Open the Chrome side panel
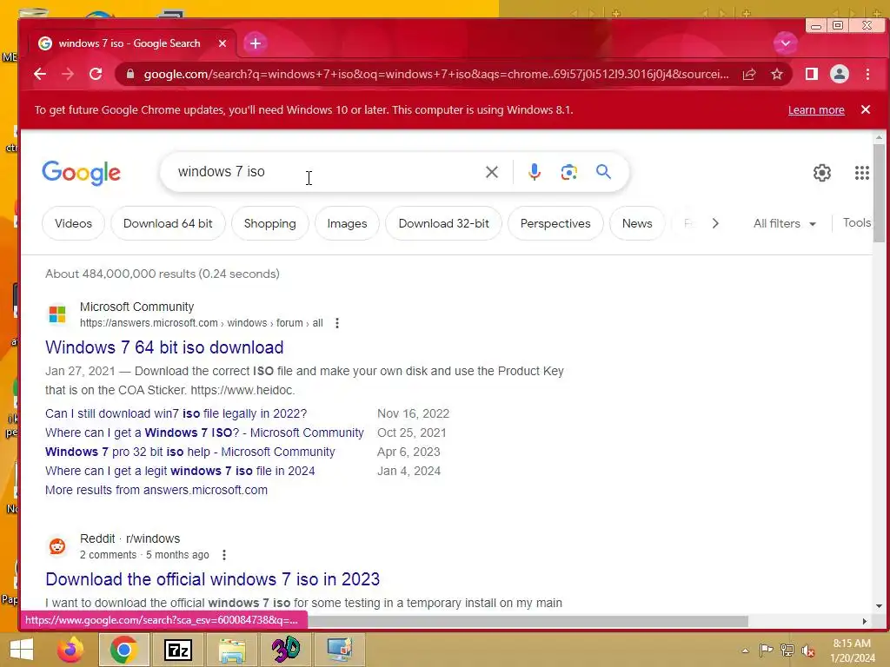 click(x=811, y=74)
